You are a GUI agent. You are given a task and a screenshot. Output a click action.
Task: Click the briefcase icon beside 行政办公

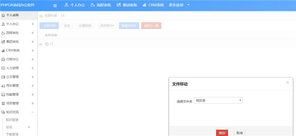[3, 59]
